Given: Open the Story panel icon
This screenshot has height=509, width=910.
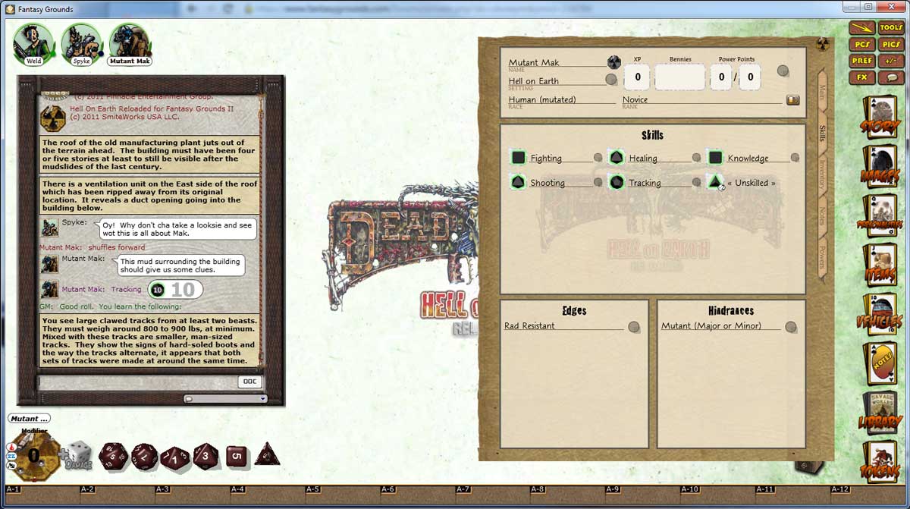Looking at the screenshot, I should 882,118.
